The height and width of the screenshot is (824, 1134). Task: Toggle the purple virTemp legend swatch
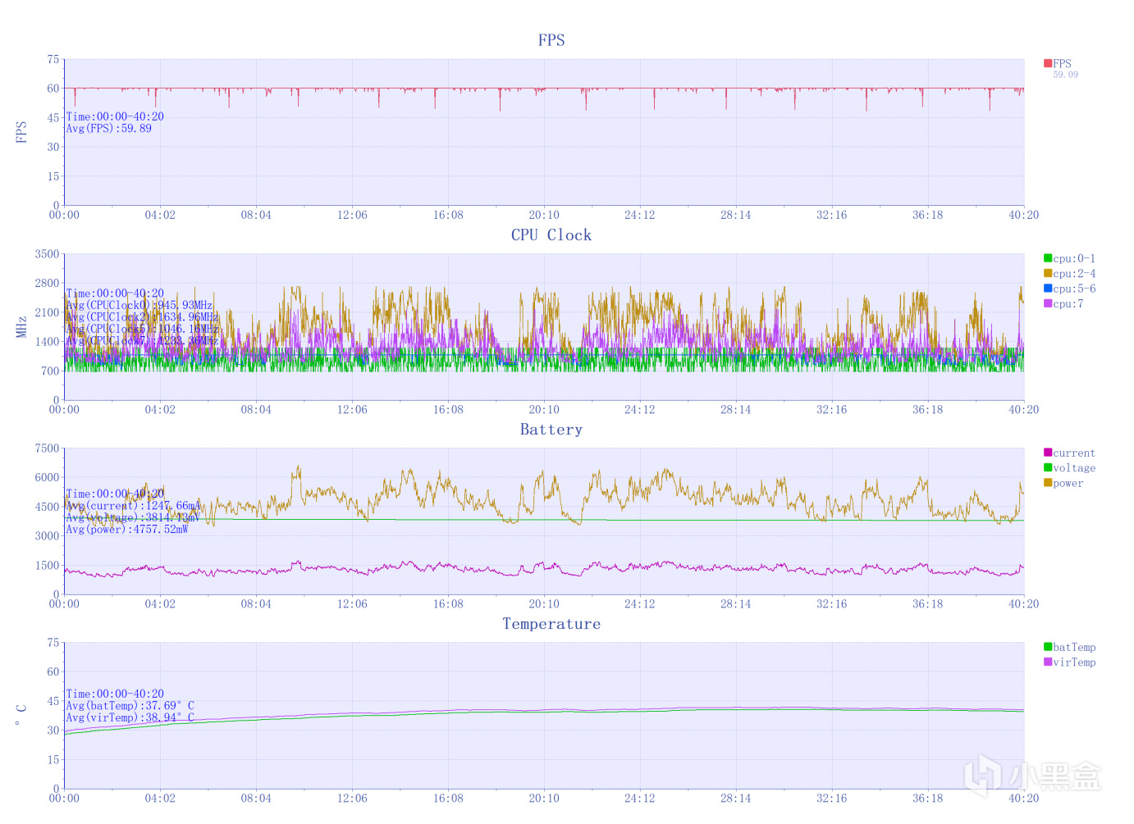pyautogui.click(x=1048, y=662)
